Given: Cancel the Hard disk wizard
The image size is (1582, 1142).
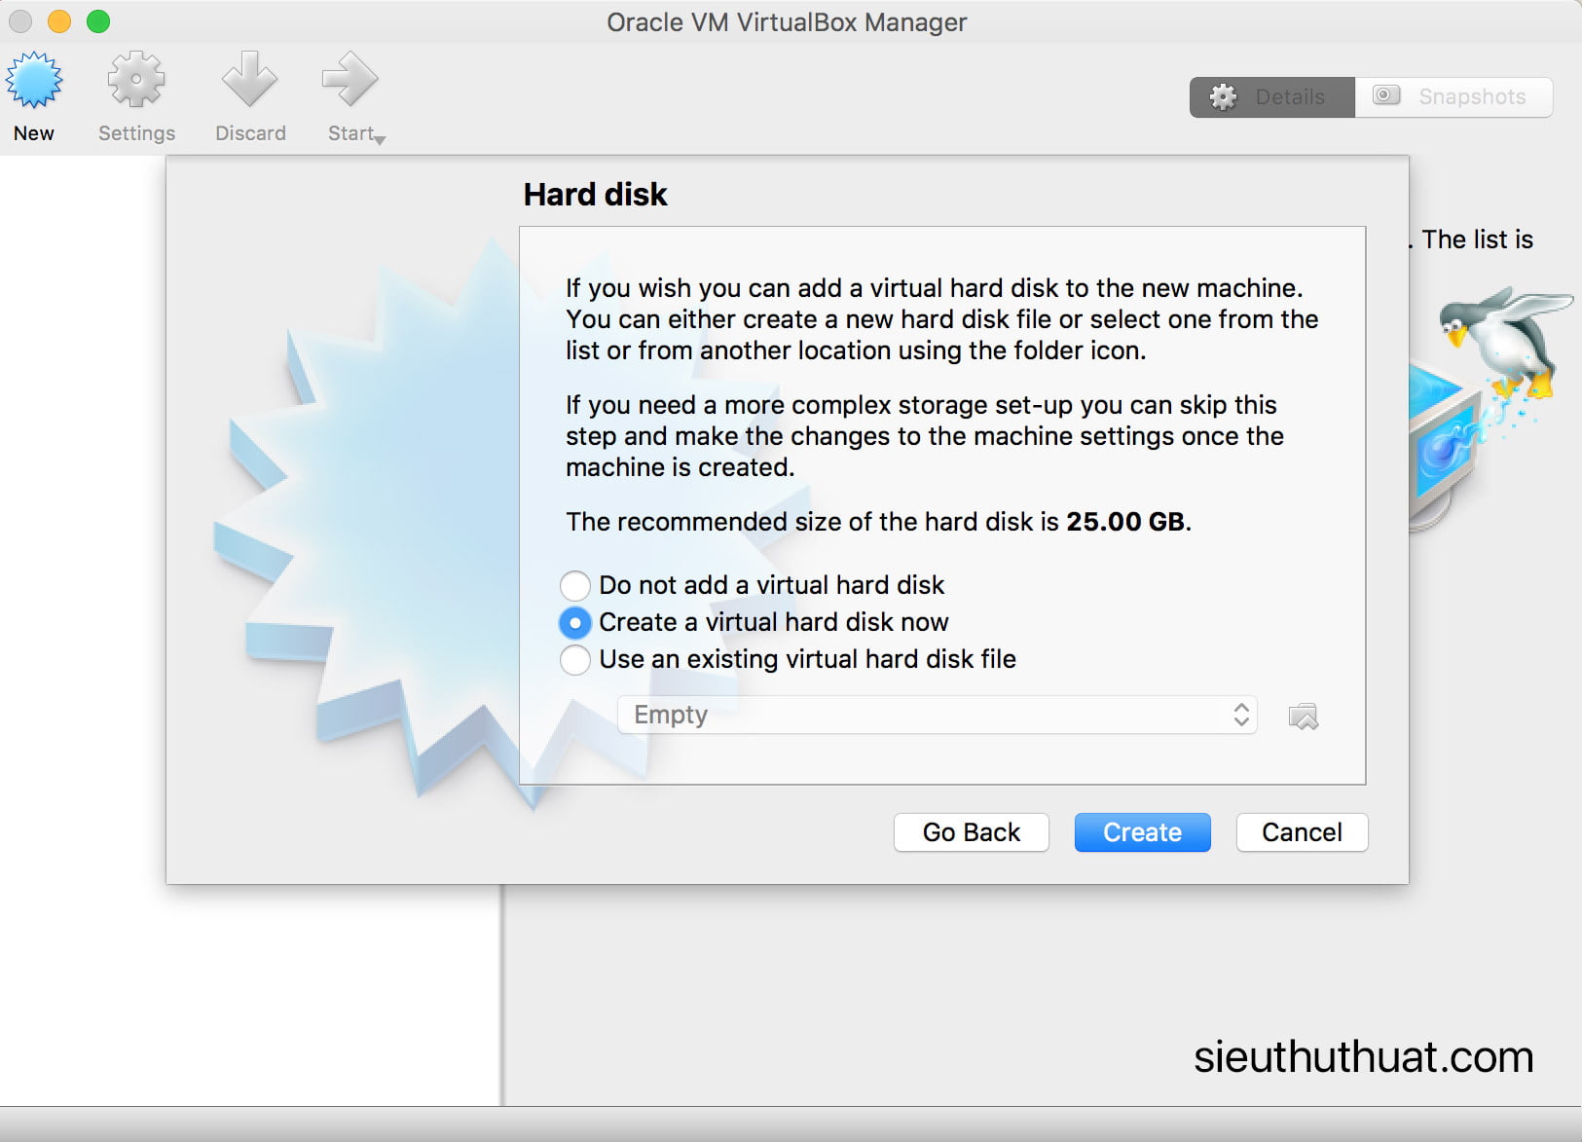Looking at the screenshot, I should click(1302, 832).
